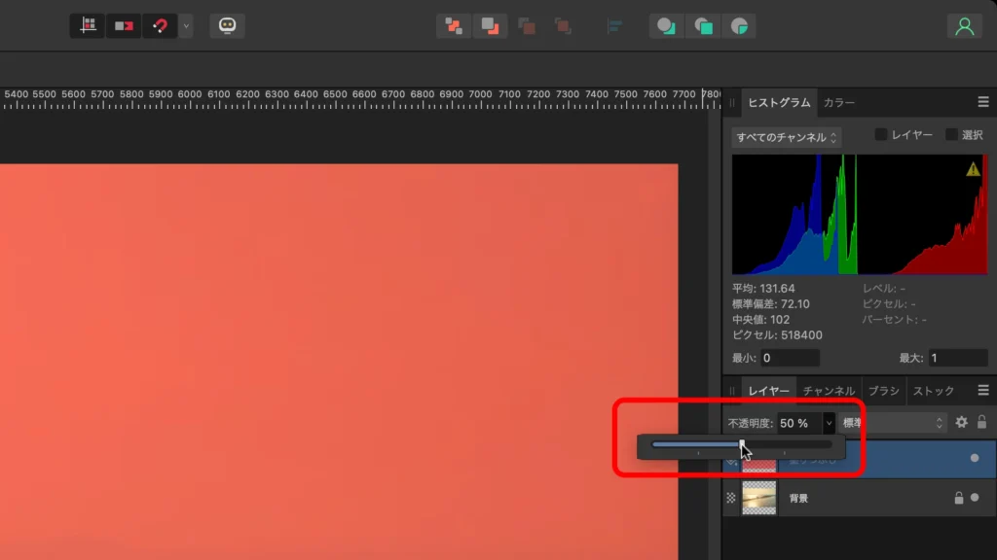Open blend options via the gear icon
The image size is (997, 560).
click(x=960, y=422)
